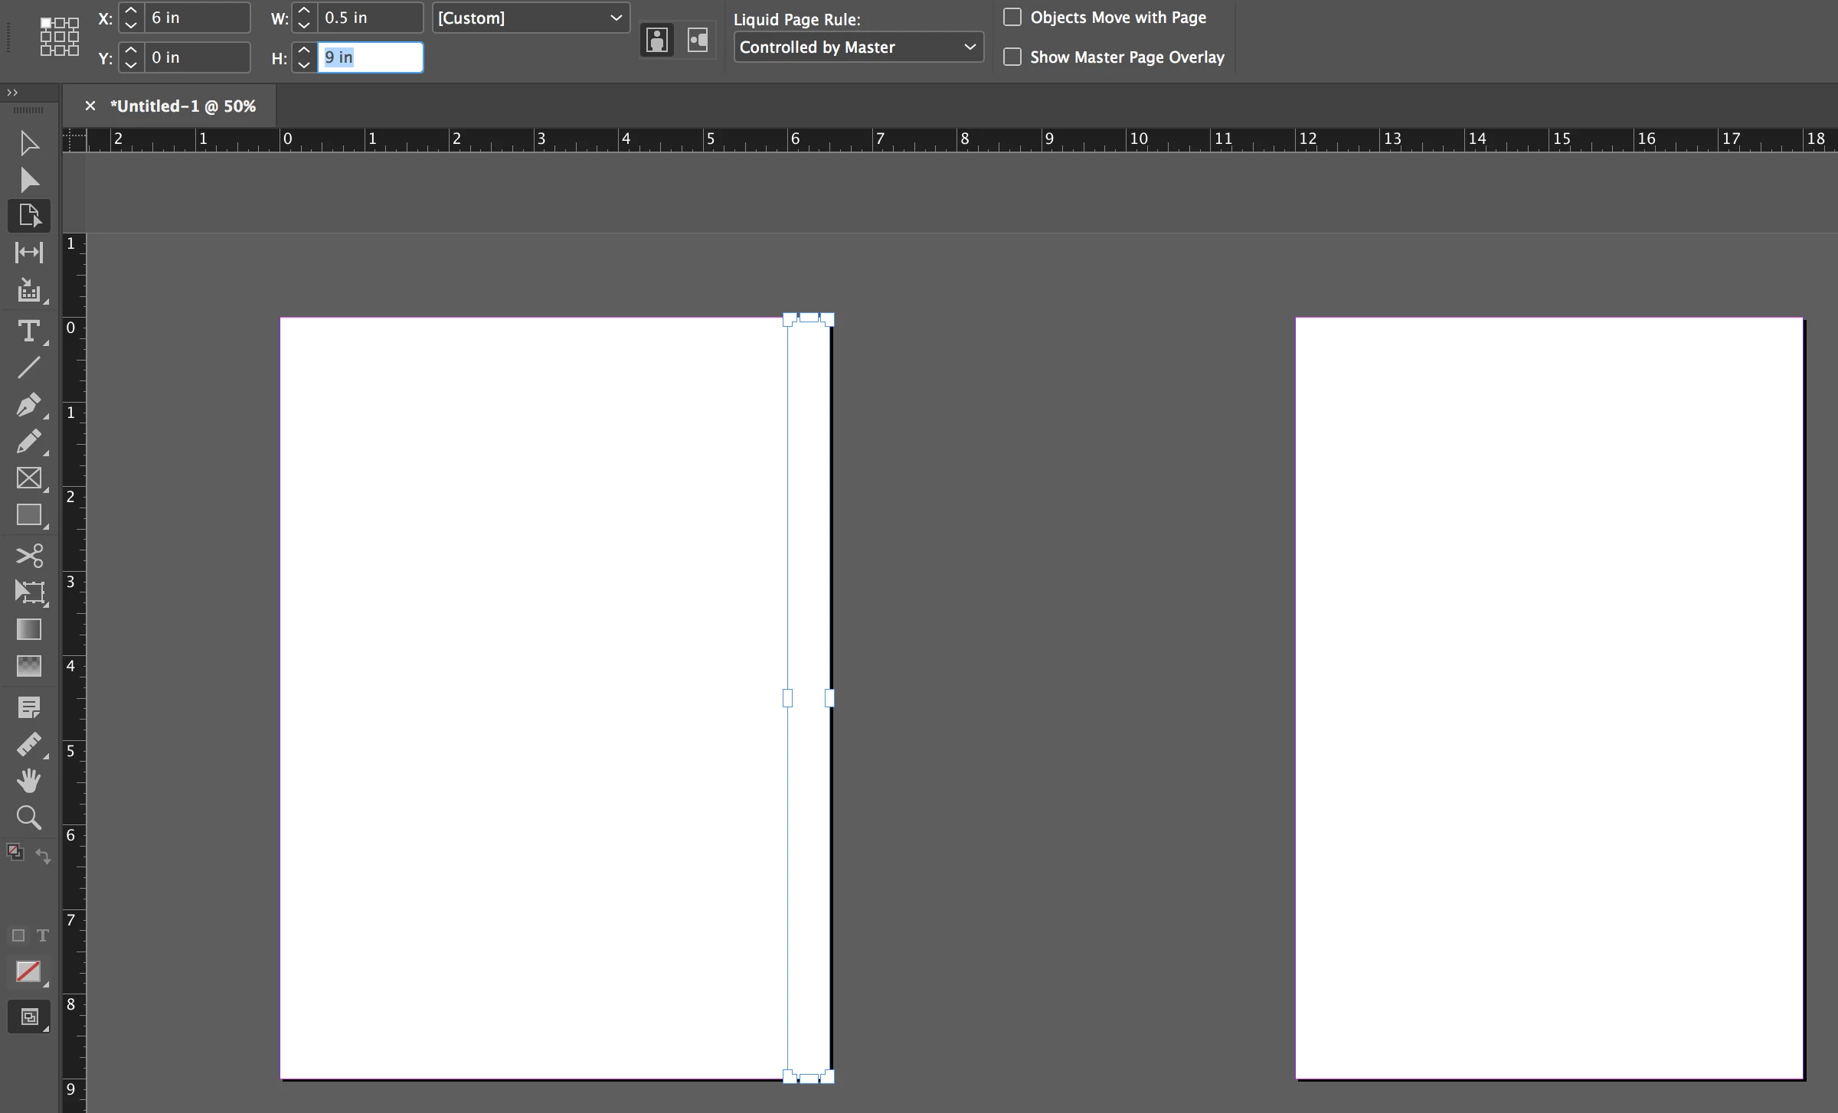Select the Gap tool

(x=28, y=253)
